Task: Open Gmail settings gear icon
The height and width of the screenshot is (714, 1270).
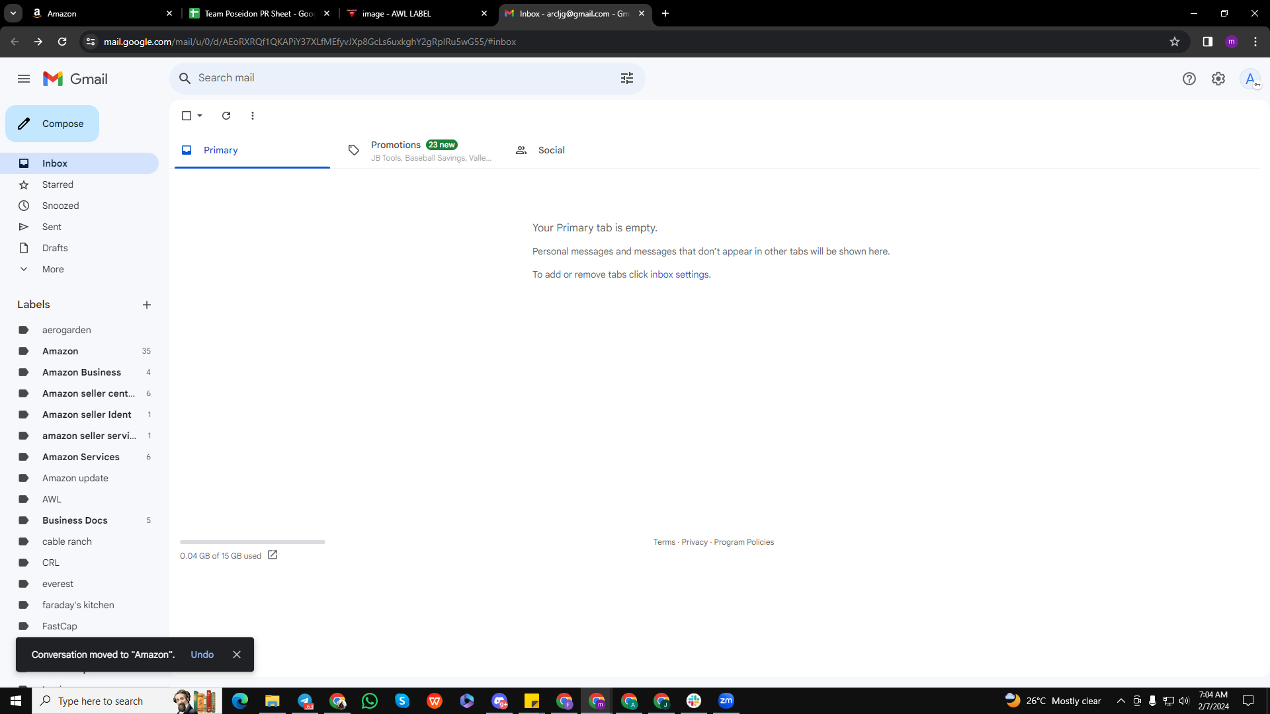Action: point(1218,79)
